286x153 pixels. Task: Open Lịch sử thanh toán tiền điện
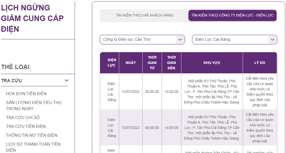(x=33, y=147)
